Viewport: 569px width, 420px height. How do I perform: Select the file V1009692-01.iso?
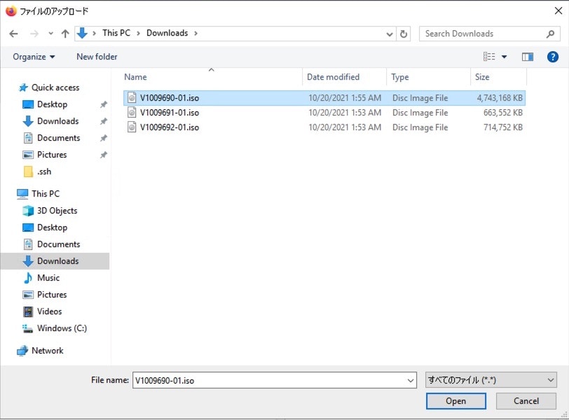point(324,127)
